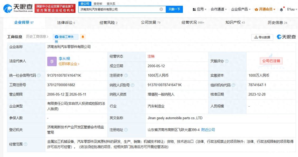Image resolution: width=298 pixels, height=157 pixels.
Task: Show help icon beside 经营范围
Action: [x=25, y=144]
